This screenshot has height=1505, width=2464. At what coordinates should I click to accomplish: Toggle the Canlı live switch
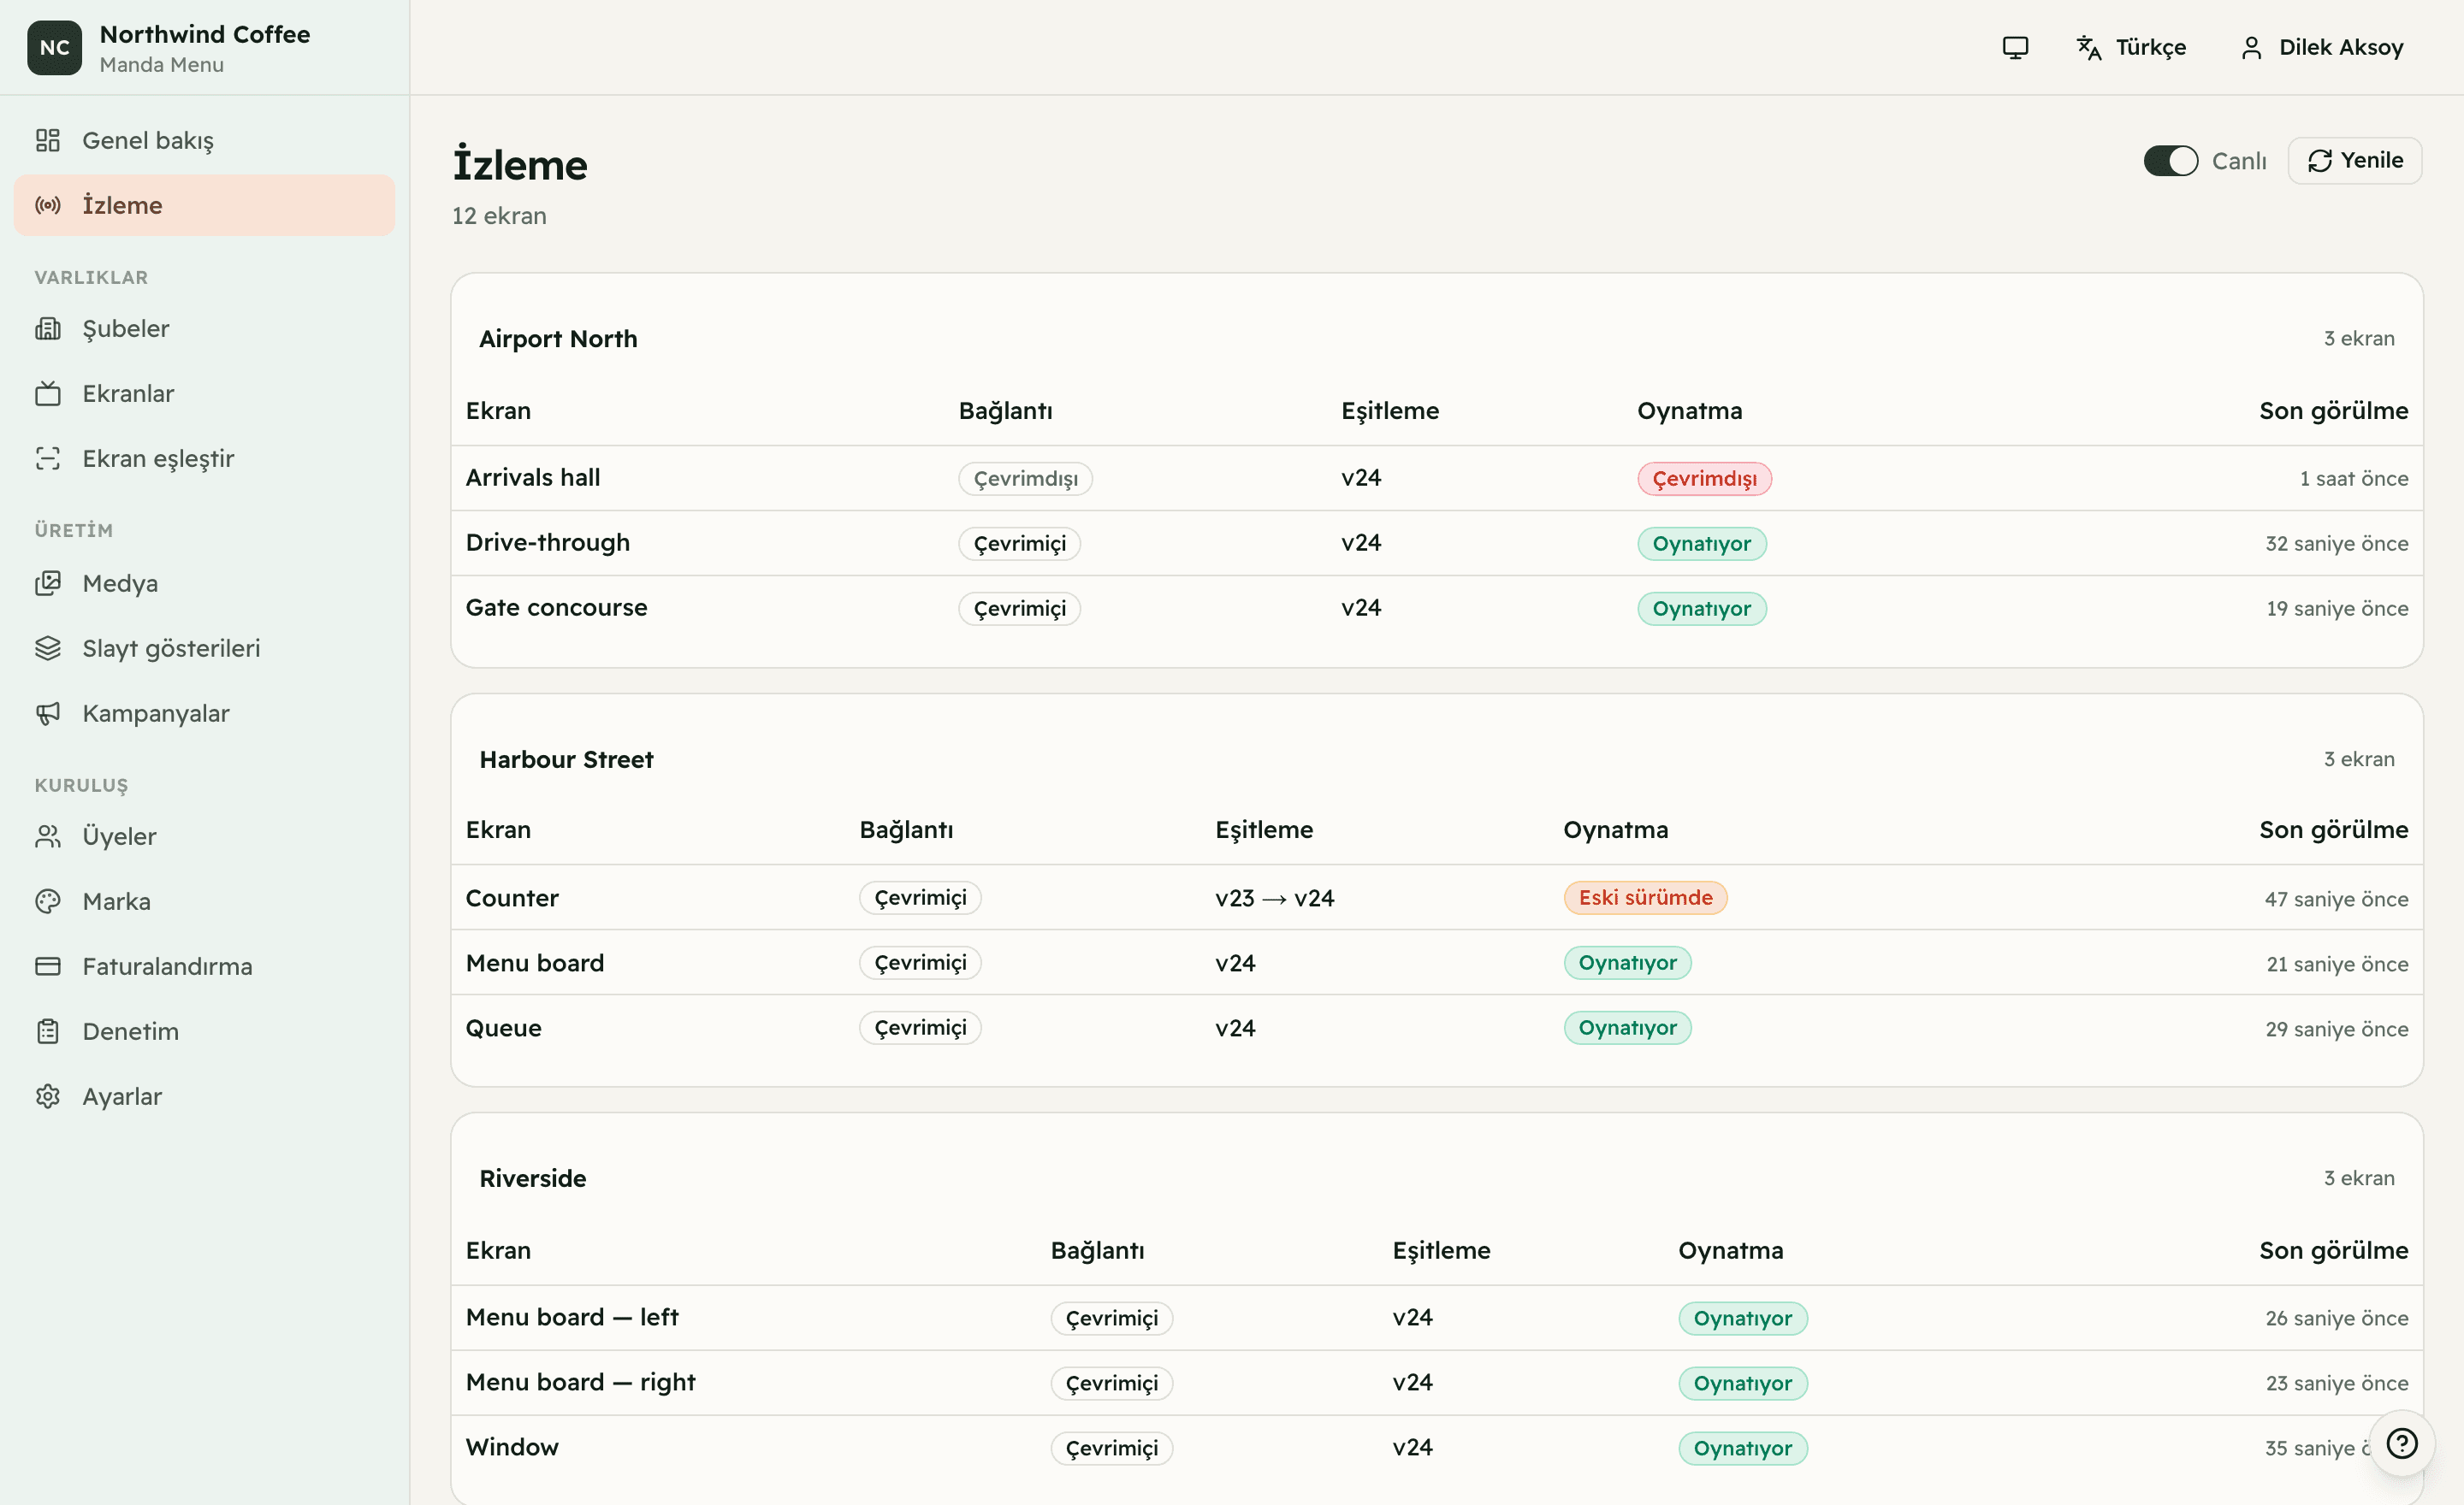pos(2170,161)
